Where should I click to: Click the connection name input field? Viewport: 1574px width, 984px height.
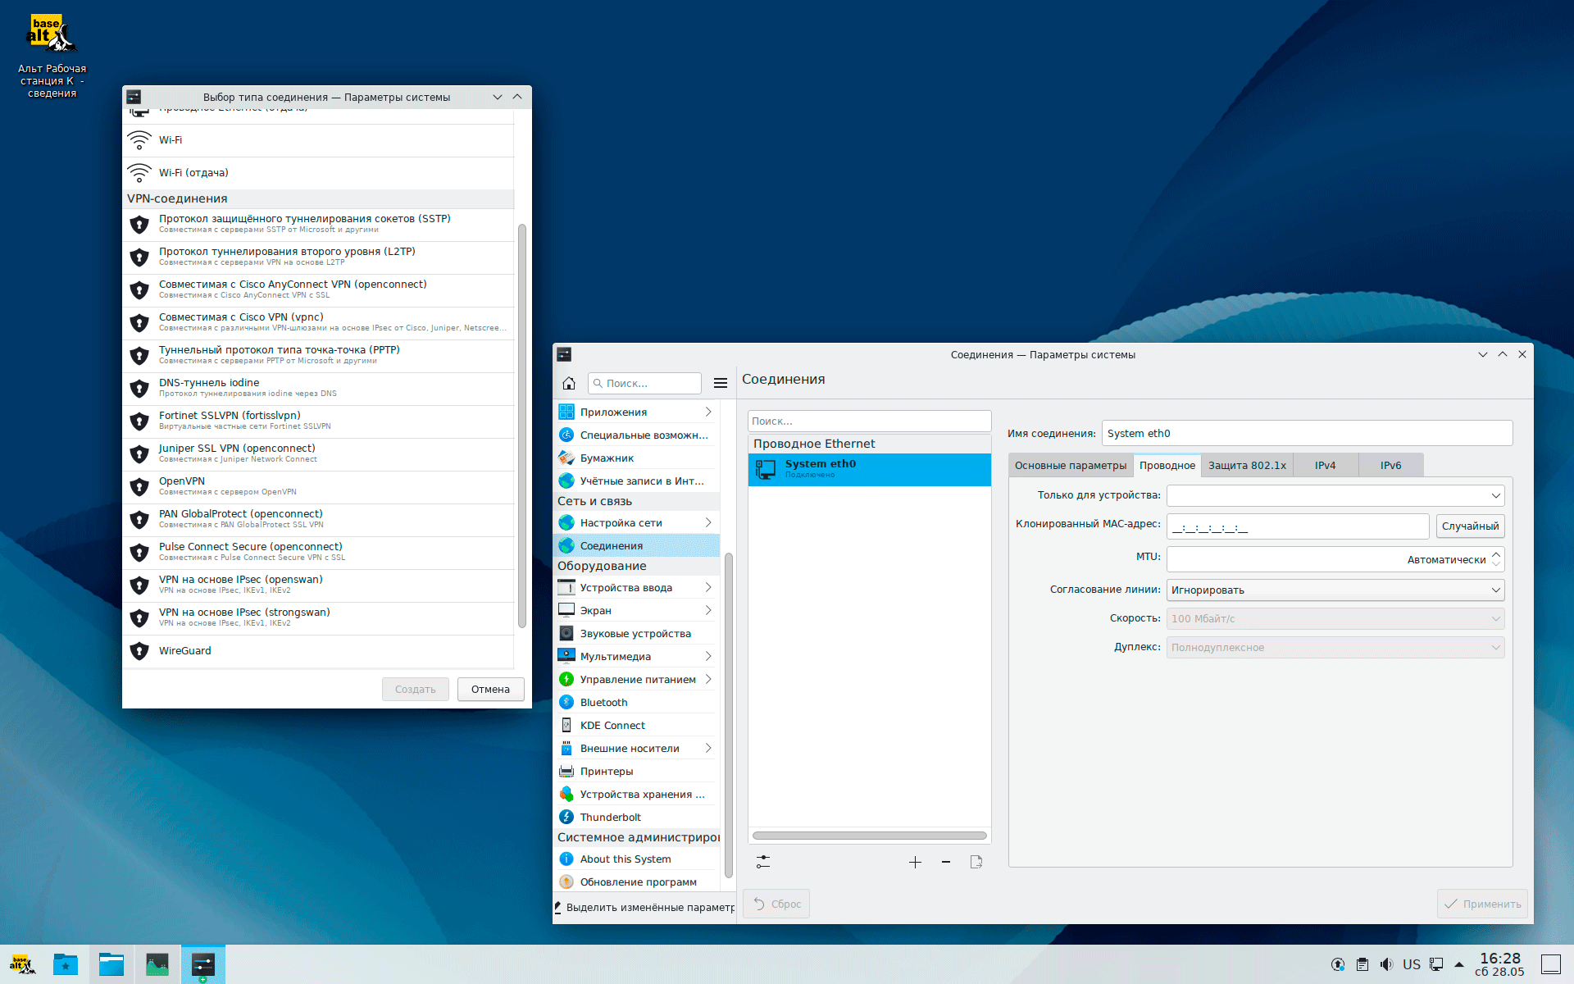click(1306, 434)
